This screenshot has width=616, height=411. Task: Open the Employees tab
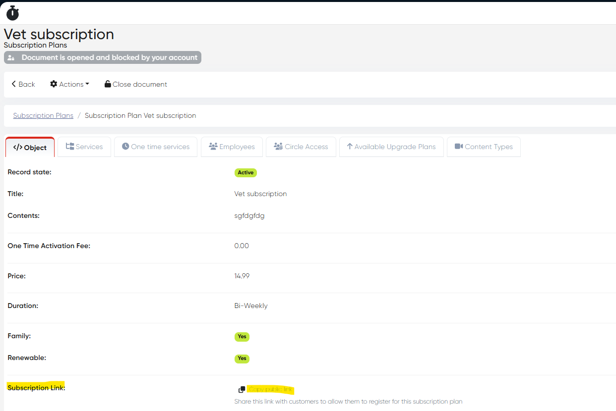232,147
